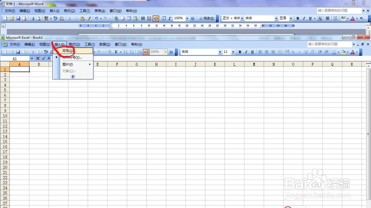This screenshot has height=208, width=371.
Task: Toggle Document Map icon in Word toolbar
Action: [164, 18]
